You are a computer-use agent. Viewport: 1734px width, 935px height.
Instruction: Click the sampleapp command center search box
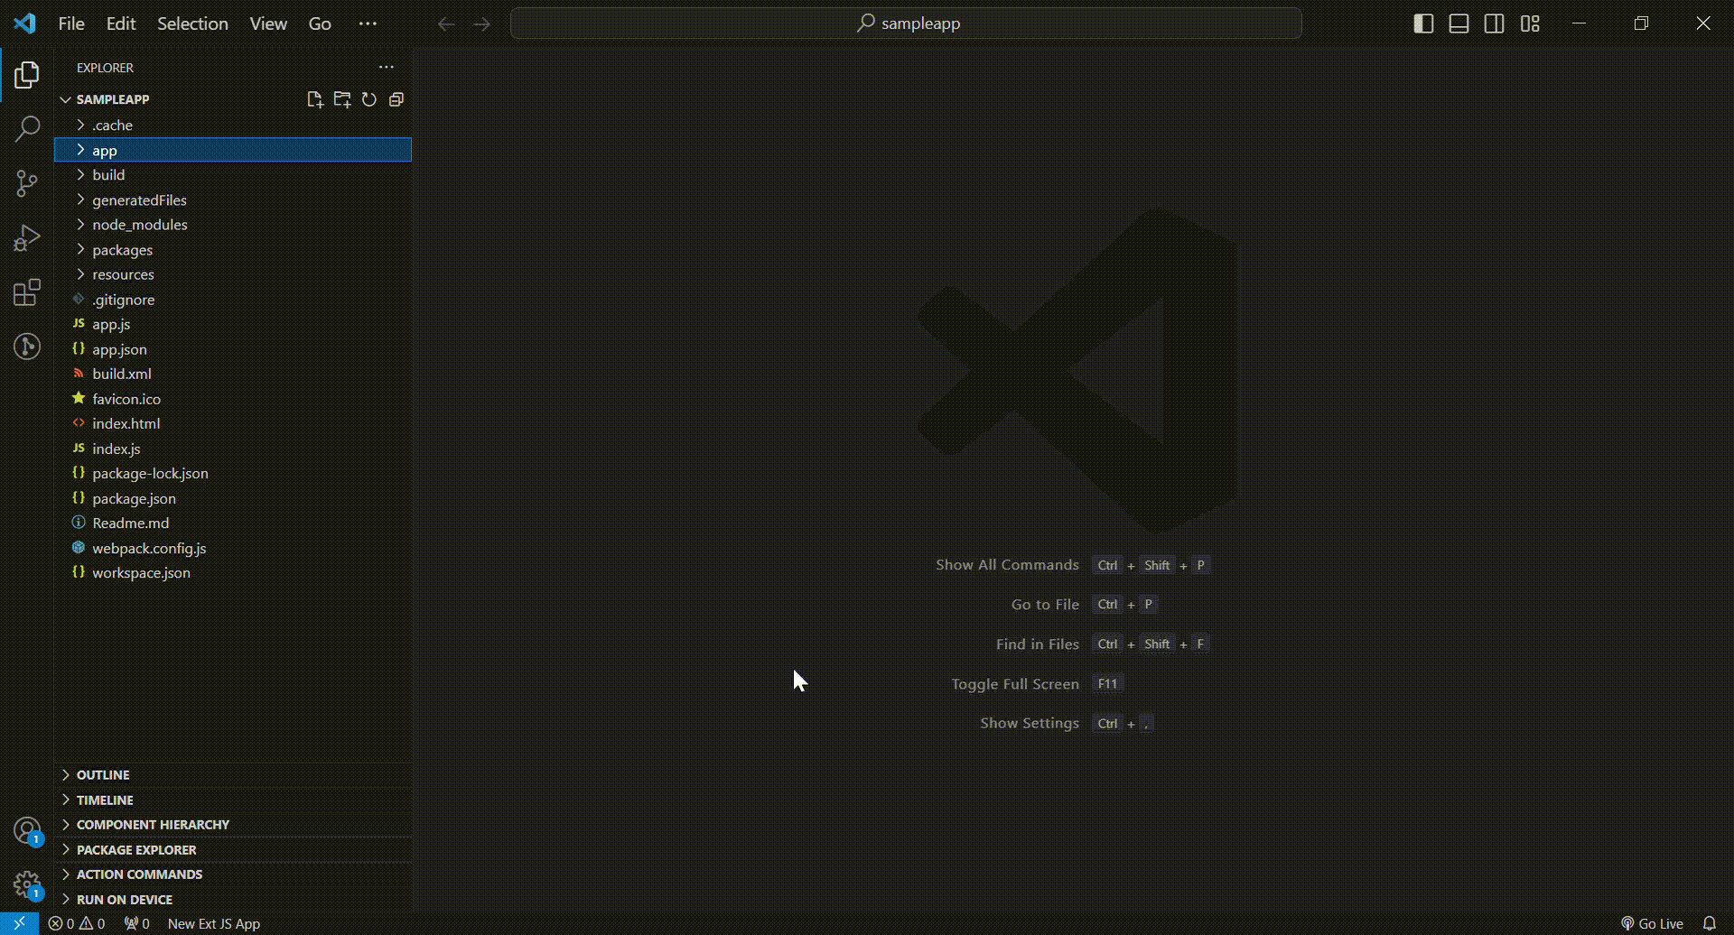point(906,23)
